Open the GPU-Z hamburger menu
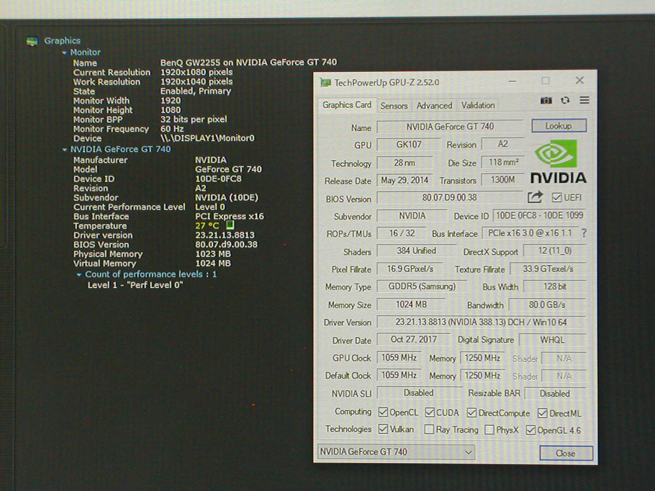655x491 pixels. (x=585, y=100)
